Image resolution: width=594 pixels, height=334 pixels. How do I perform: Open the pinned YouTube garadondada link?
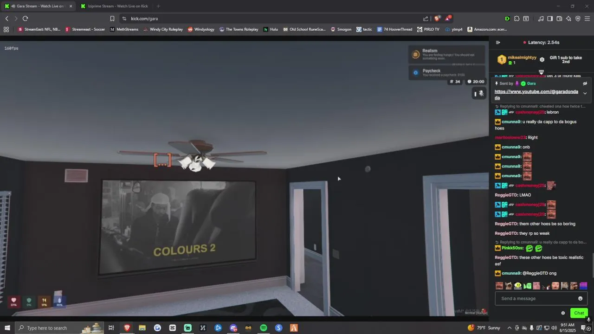[x=536, y=95]
